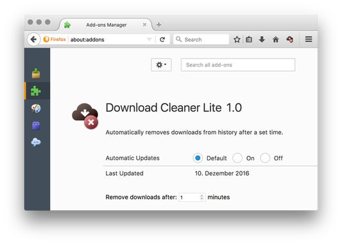Turn automatic updates On

tap(237, 158)
